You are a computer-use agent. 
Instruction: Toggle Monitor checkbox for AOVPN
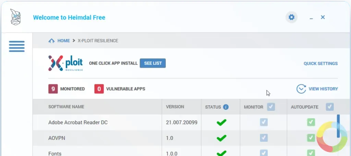tap(264, 137)
